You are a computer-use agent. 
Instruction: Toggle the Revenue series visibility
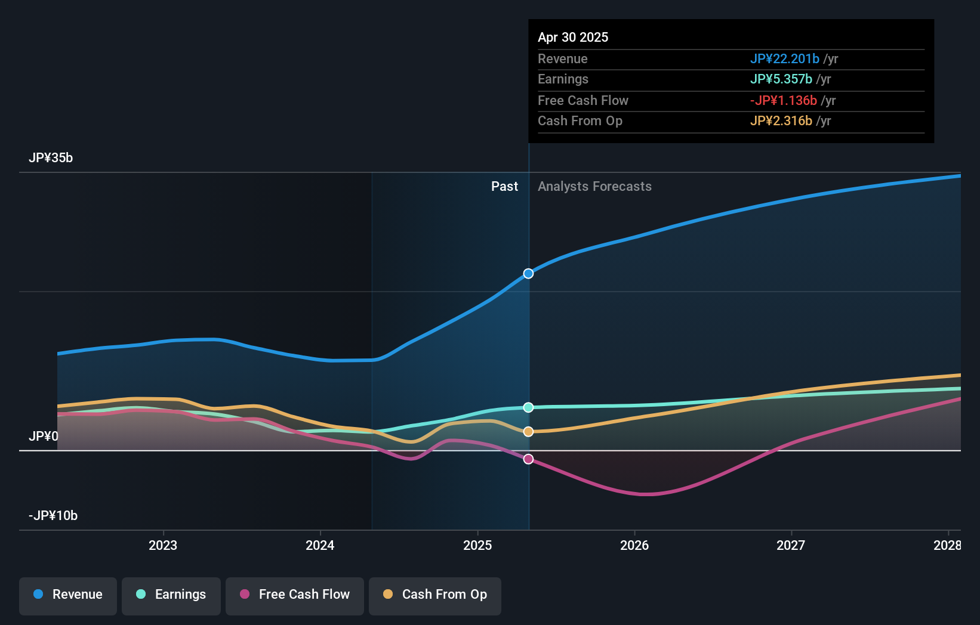(x=67, y=595)
